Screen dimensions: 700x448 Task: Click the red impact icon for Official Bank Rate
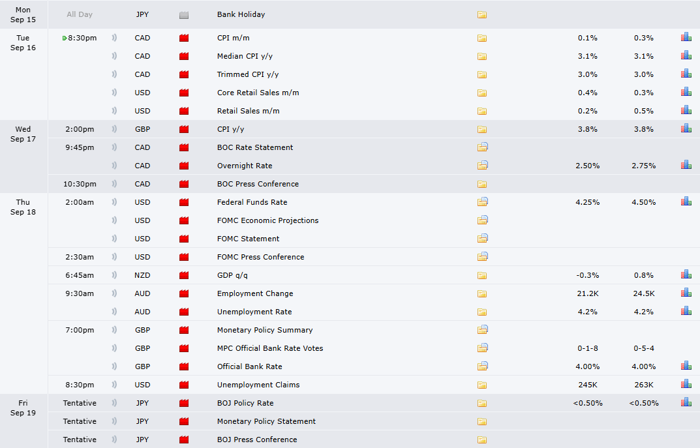(184, 366)
